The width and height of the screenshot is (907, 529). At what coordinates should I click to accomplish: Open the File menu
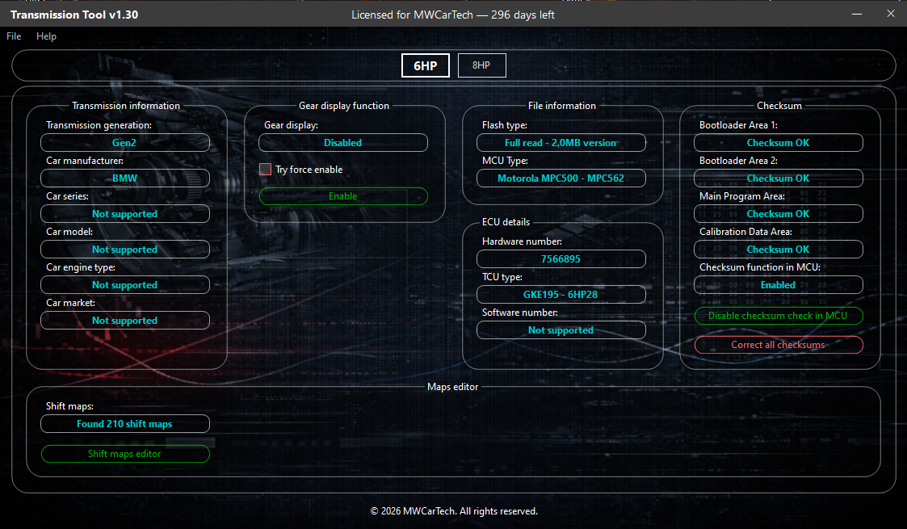click(x=14, y=36)
